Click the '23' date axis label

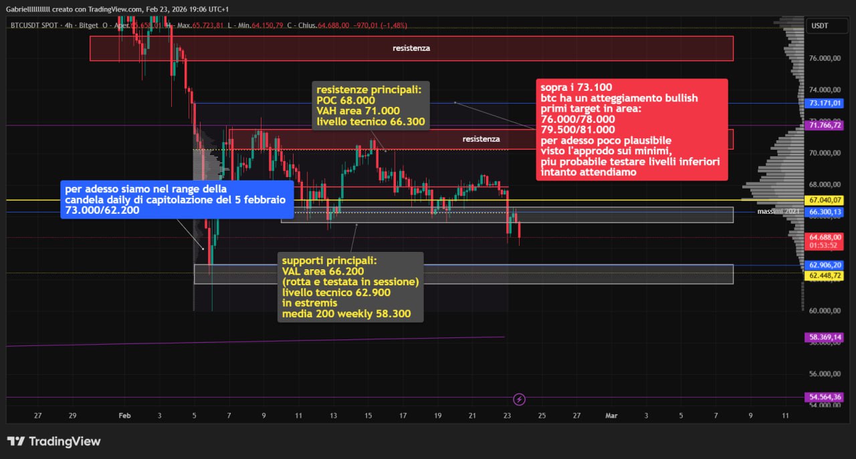(507, 416)
